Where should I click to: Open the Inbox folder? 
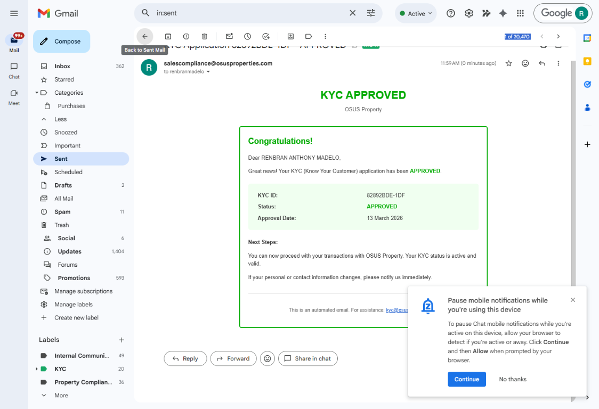point(81,66)
